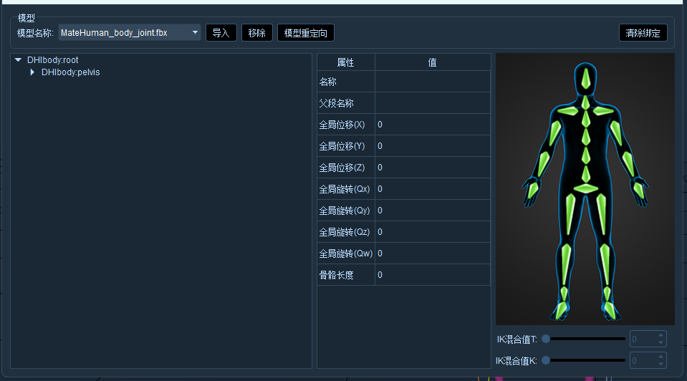Click 清除绑定 clear binding button
Screen dimensions: 687x381
point(643,33)
